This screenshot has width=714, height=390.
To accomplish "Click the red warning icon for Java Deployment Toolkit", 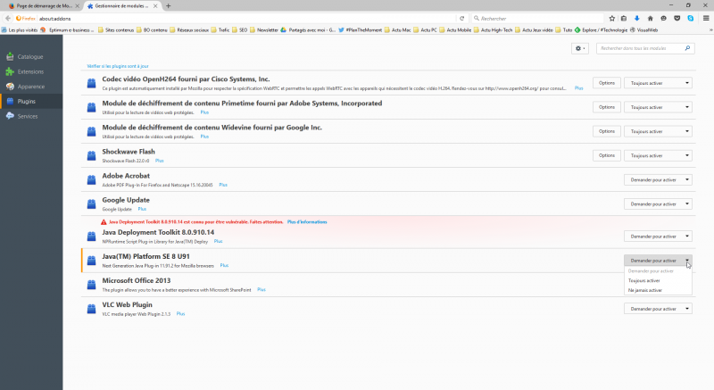I will tap(104, 222).
